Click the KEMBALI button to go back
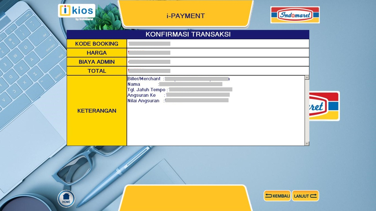 click(277, 196)
